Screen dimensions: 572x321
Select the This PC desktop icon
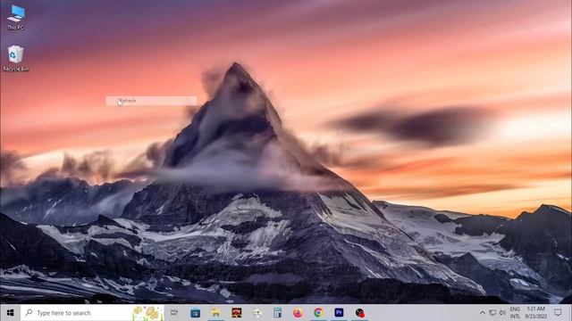pyautogui.click(x=16, y=17)
